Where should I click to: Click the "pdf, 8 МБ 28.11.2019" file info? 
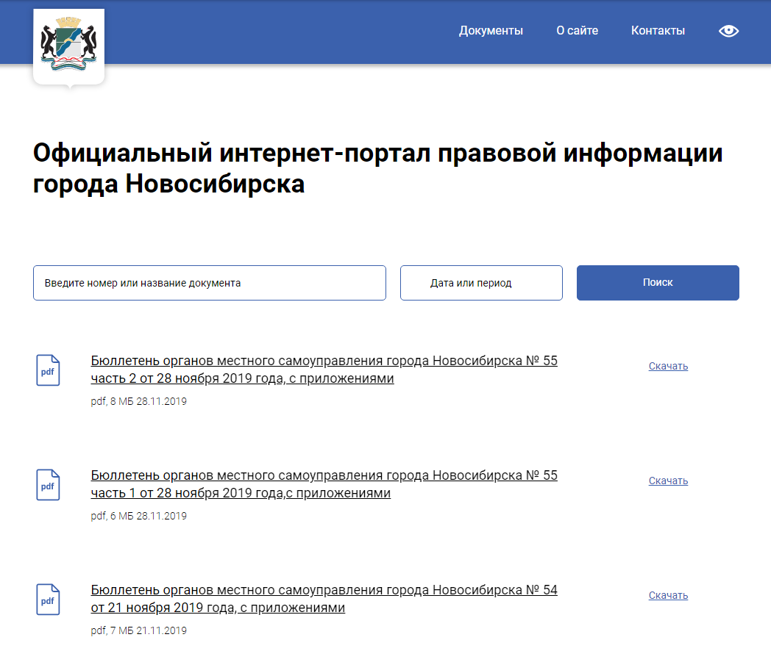[138, 401]
